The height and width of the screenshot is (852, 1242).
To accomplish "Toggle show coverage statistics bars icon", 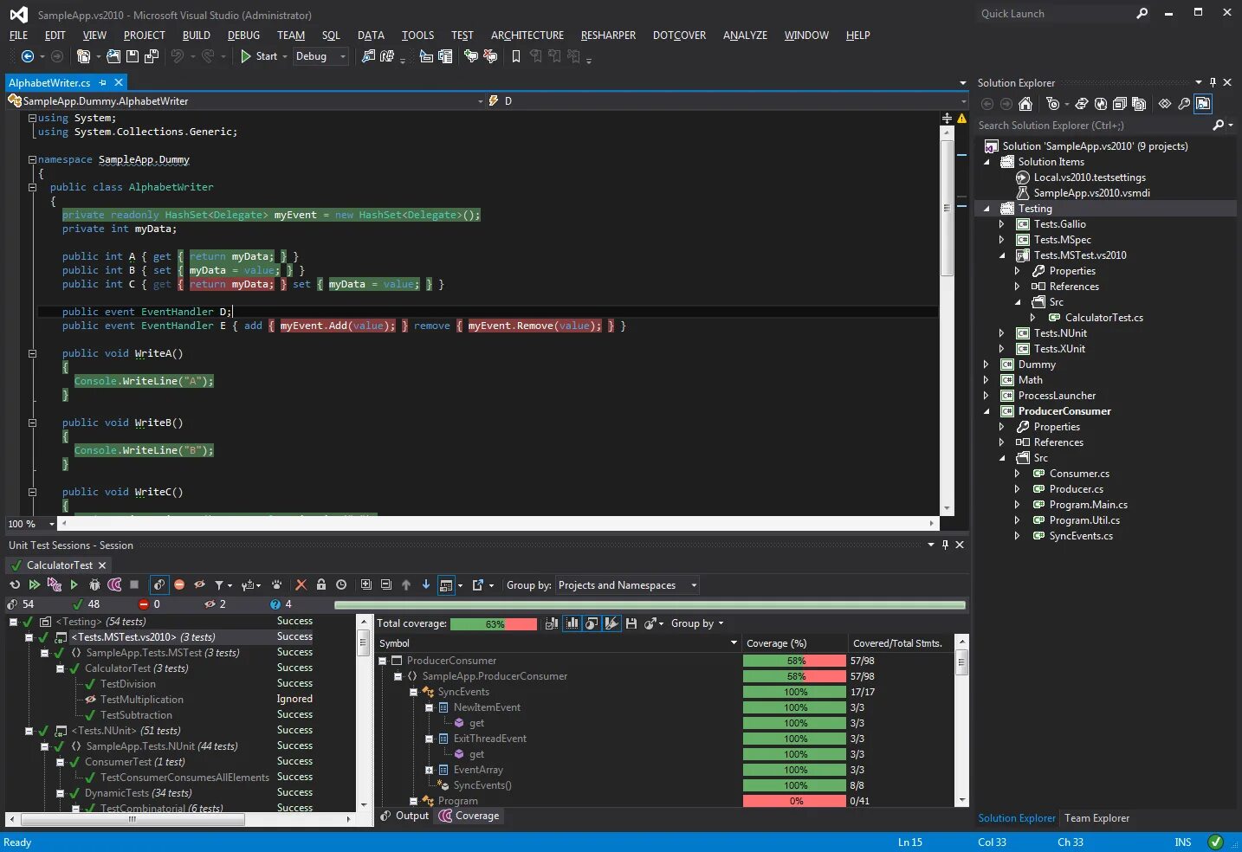I will (x=572, y=623).
